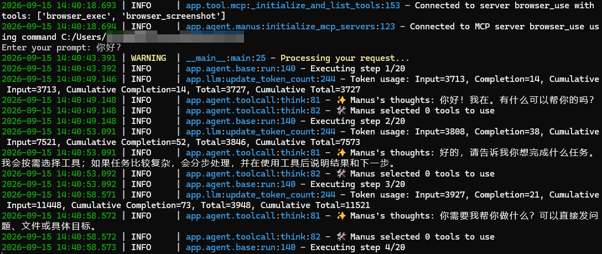
Task: Click the "__main__:main:25" source
Action: pos(226,58)
